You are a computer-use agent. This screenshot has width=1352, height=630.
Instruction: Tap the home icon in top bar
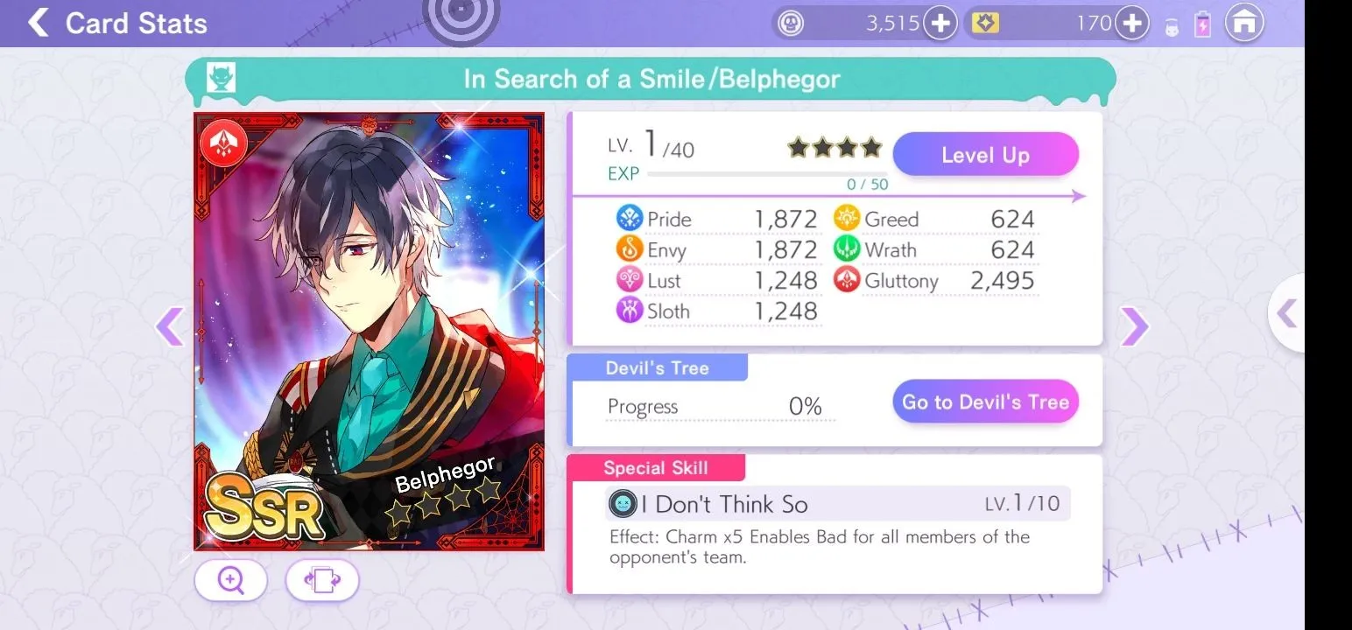pyautogui.click(x=1244, y=24)
